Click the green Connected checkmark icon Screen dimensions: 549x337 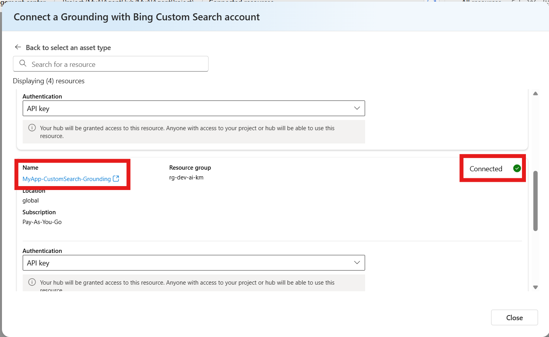[517, 168]
